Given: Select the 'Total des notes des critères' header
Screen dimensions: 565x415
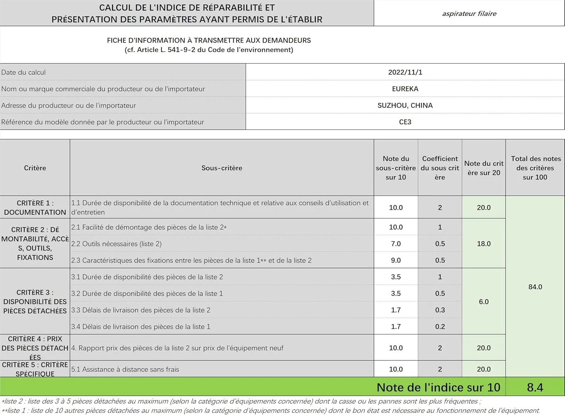Looking at the screenshot, I should [535, 168].
